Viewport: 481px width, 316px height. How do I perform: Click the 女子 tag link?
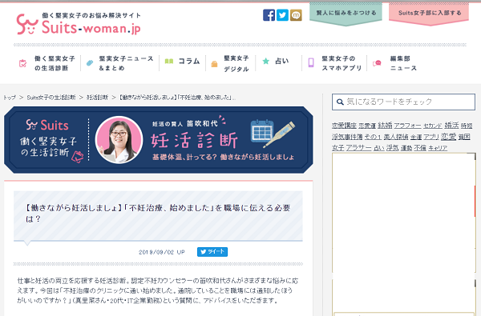[338, 148]
